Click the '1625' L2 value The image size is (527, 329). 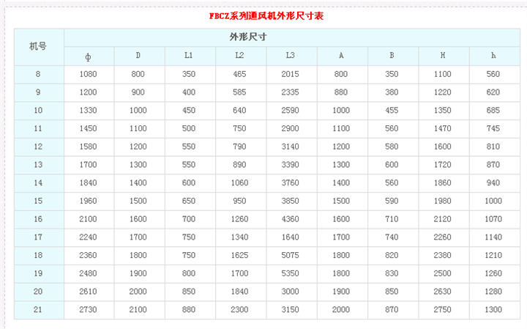tap(239, 255)
